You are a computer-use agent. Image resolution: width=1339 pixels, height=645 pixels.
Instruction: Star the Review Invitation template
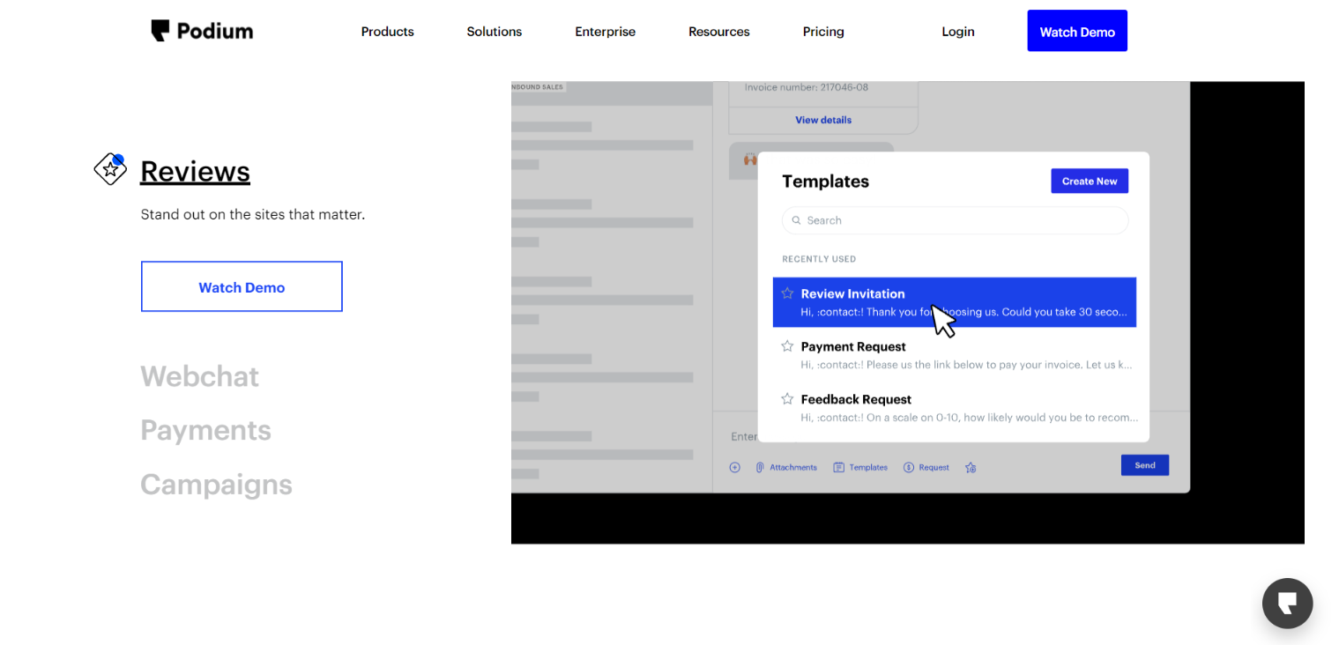(x=787, y=293)
